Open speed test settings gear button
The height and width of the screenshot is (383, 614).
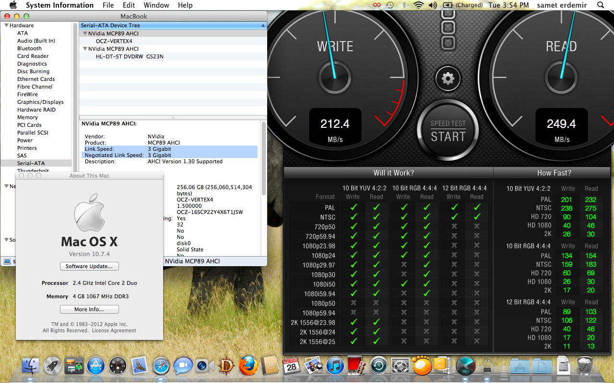tap(448, 78)
